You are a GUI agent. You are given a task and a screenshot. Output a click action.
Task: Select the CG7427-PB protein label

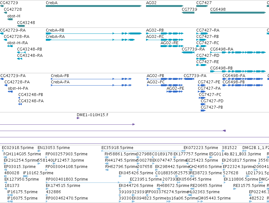click(x=212, y=107)
